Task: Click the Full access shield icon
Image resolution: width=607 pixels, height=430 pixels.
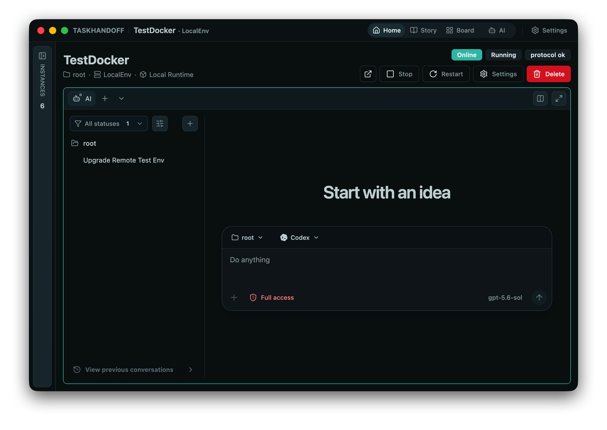Action: [x=253, y=297]
